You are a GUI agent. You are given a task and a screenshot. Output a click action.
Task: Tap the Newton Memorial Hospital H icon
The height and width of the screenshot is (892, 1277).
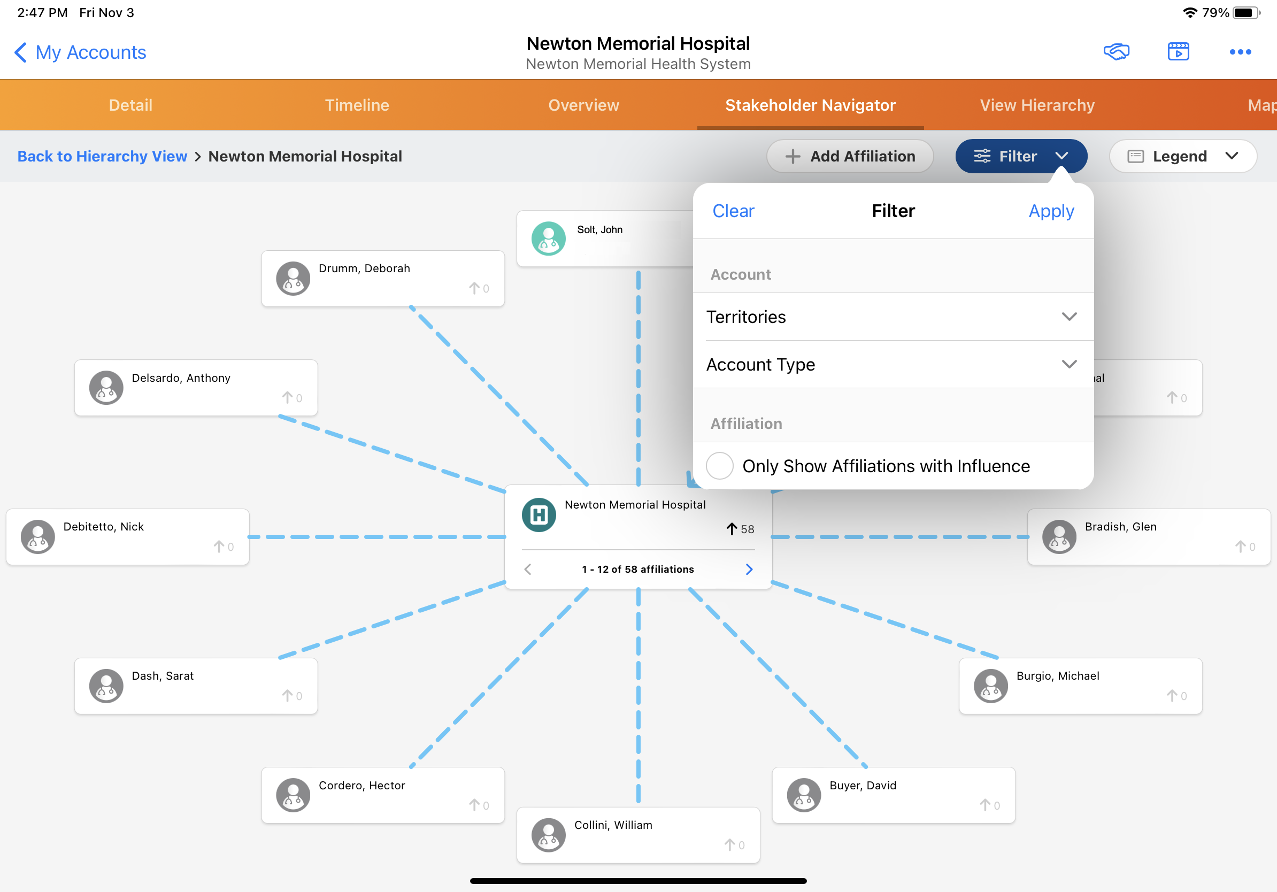[539, 515]
